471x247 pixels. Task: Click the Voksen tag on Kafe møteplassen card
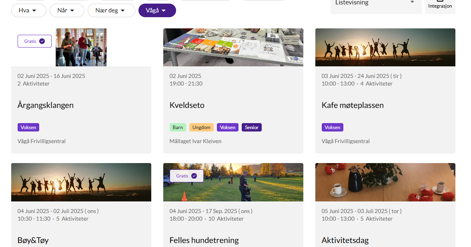click(332, 127)
